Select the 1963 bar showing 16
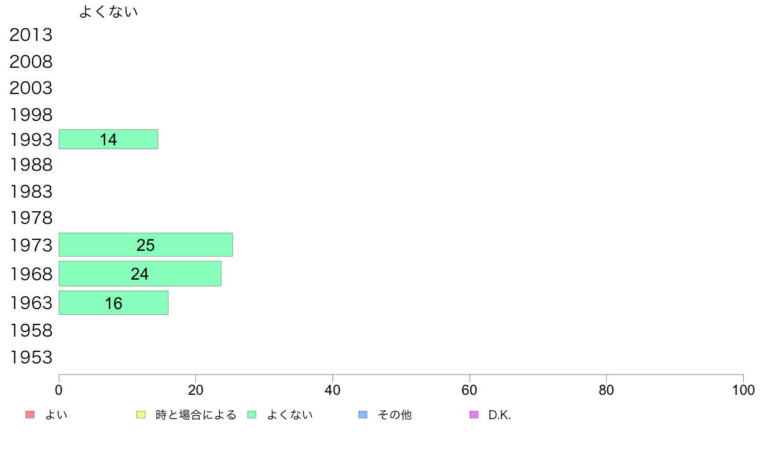 tap(113, 303)
